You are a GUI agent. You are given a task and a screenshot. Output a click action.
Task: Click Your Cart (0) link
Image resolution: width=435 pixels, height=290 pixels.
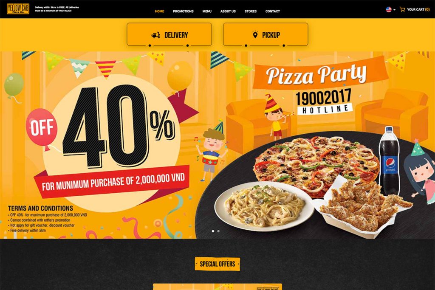tap(418, 9)
